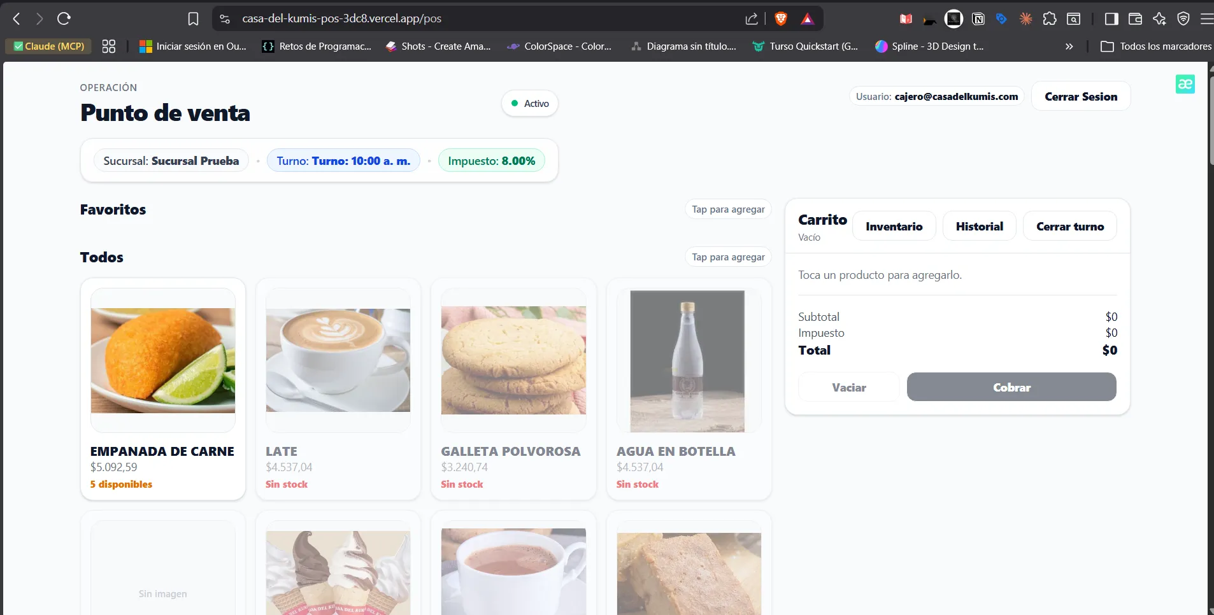Open the extensions puzzle-piece menu
1214x615 pixels.
pyautogui.click(x=1050, y=19)
